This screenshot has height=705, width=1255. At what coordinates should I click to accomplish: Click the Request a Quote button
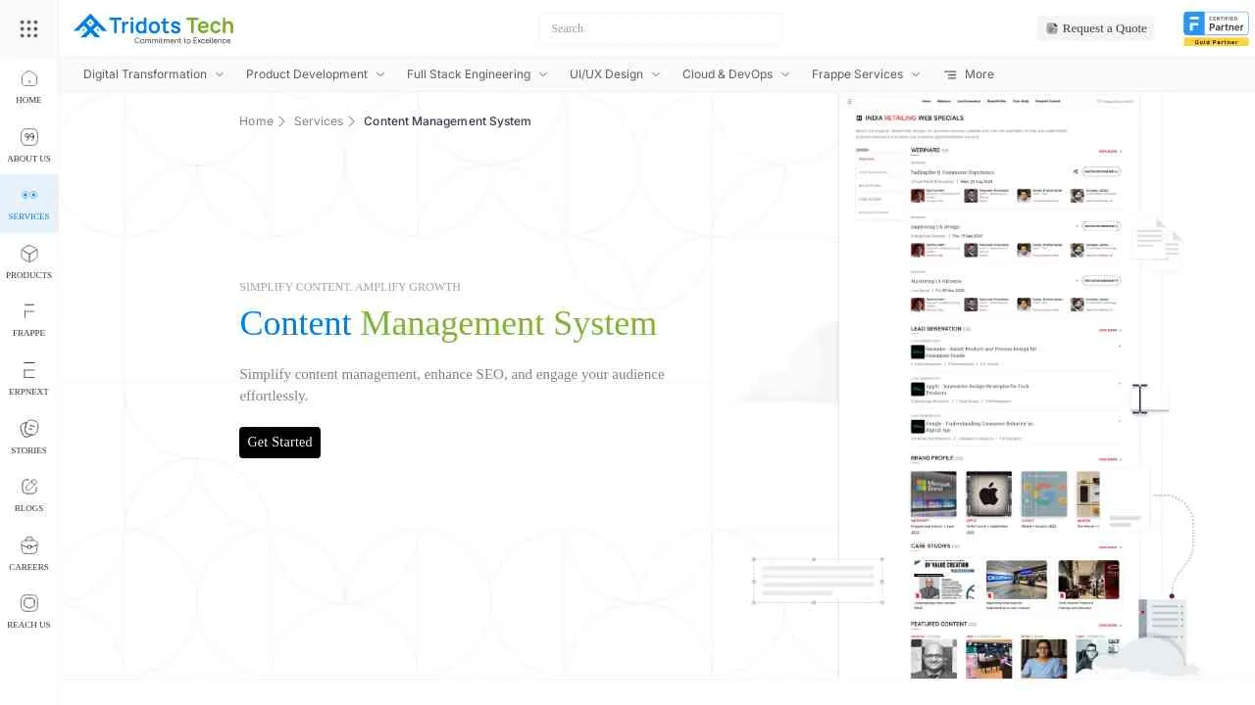[1096, 28]
